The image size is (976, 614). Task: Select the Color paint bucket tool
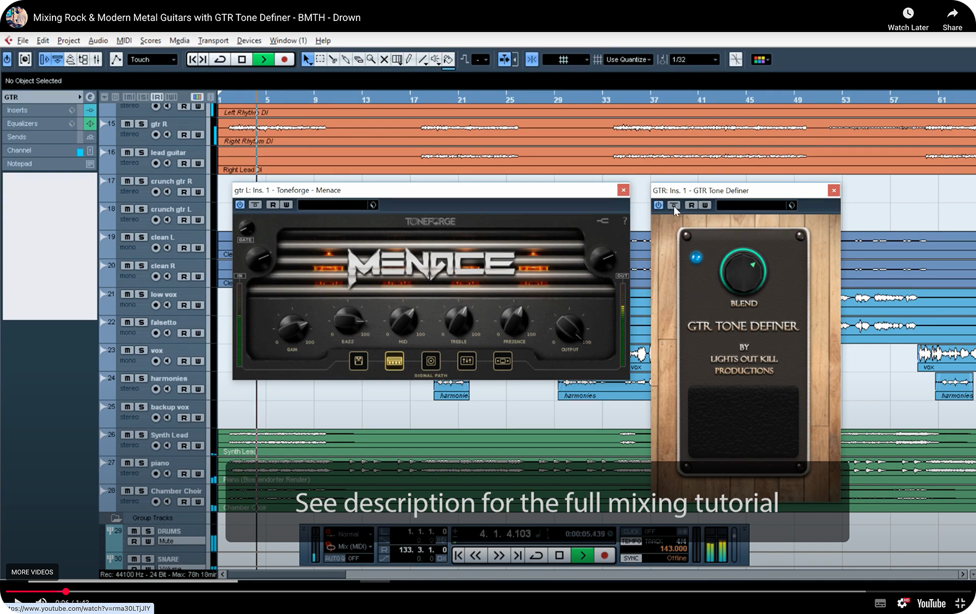448,59
